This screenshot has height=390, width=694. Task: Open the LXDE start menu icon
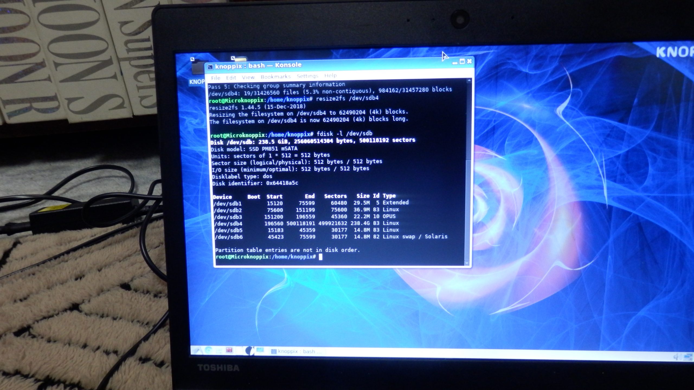point(197,351)
